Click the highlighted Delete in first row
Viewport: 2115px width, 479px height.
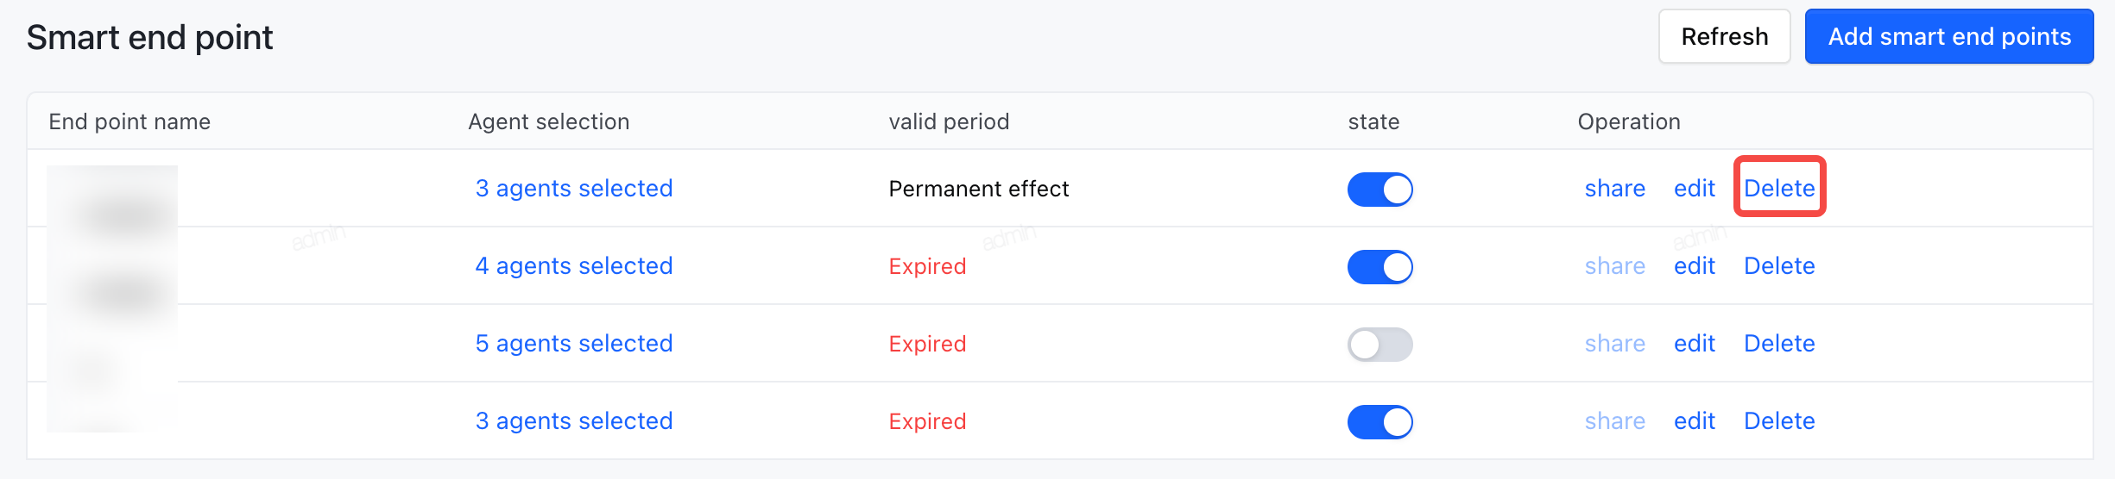pyautogui.click(x=1779, y=188)
